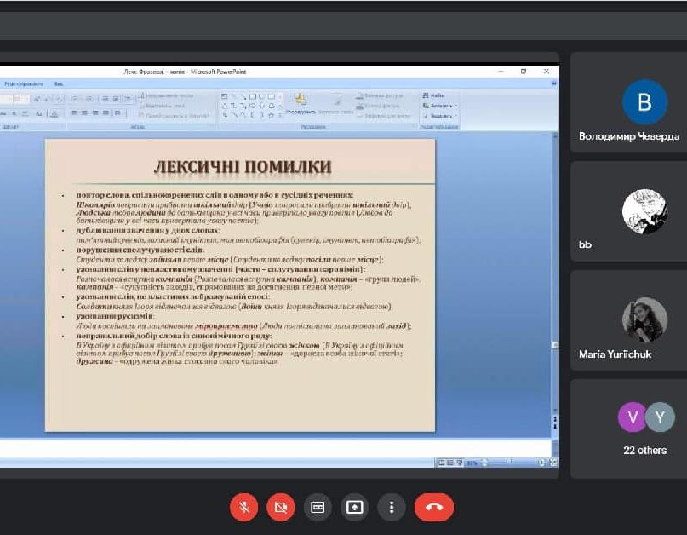Click the normal view icon in status bar
687x535 pixels.
(441, 463)
